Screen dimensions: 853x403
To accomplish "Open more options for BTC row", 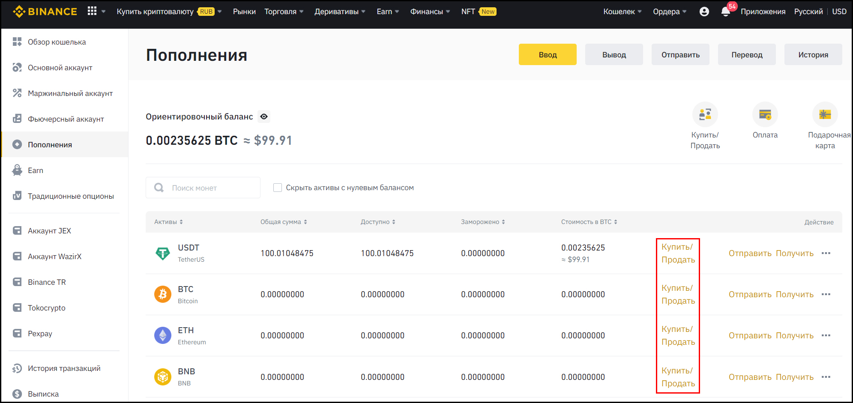I will 826,294.
